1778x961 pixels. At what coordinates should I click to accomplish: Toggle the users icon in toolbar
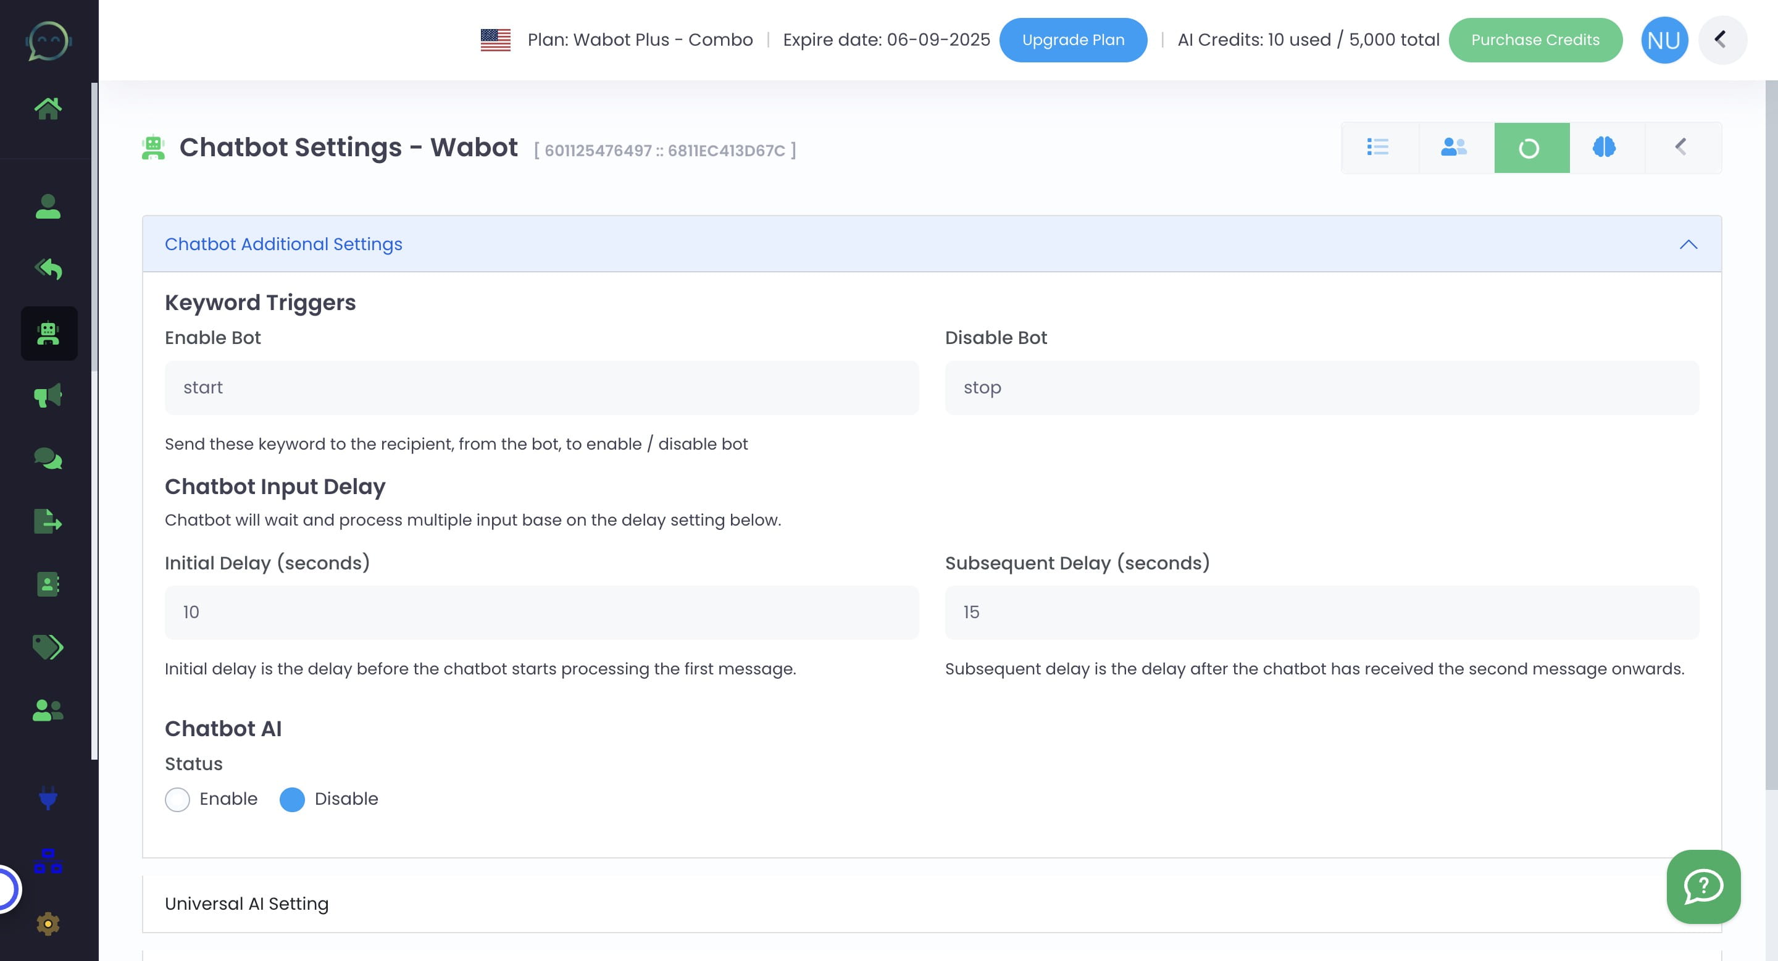(1453, 147)
